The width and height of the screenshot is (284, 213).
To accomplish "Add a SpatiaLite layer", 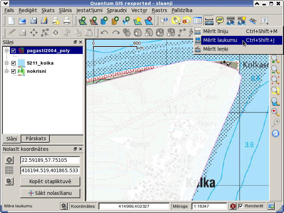I will click(115, 21).
